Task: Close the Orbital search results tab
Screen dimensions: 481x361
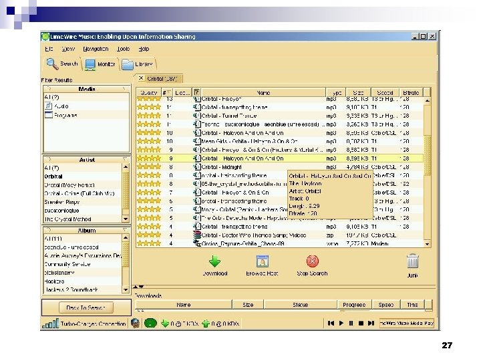Action: [x=141, y=78]
